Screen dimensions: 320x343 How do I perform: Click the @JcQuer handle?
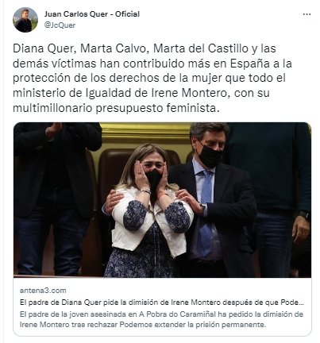(x=60, y=25)
